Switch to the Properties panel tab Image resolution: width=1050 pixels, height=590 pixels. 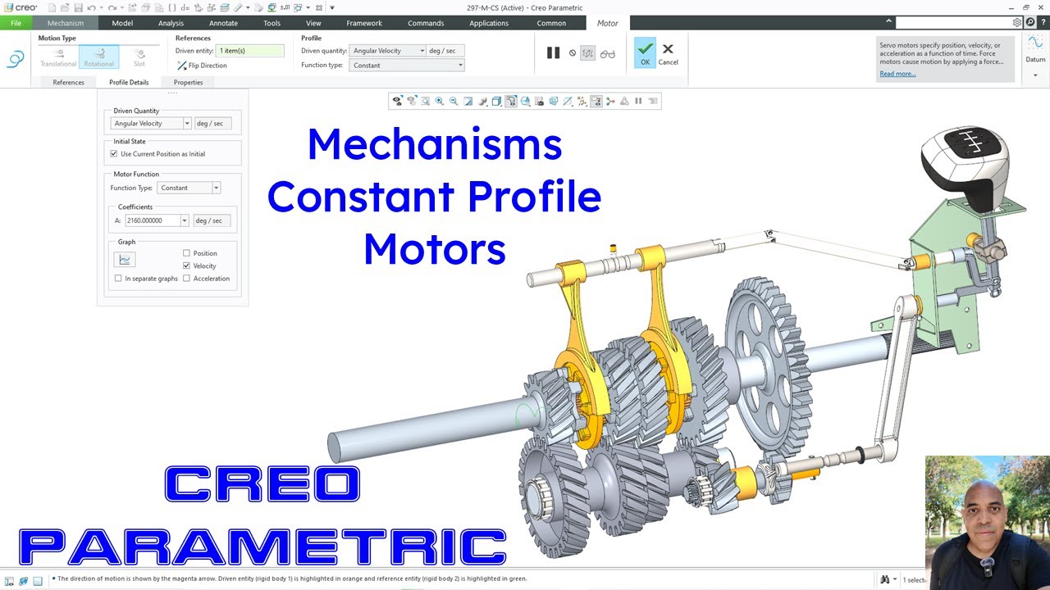188,82
